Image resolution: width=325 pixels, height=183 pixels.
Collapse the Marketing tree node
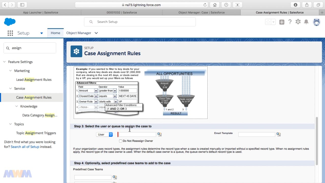pos(10,71)
